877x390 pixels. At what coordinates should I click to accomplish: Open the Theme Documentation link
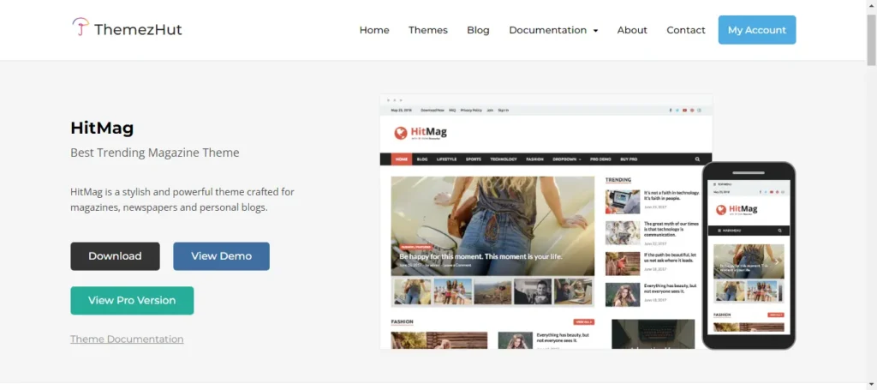(x=127, y=339)
